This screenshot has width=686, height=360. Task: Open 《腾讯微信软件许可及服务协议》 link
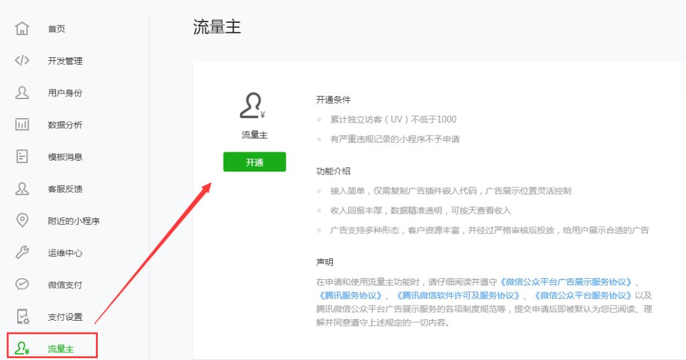click(458, 295)
